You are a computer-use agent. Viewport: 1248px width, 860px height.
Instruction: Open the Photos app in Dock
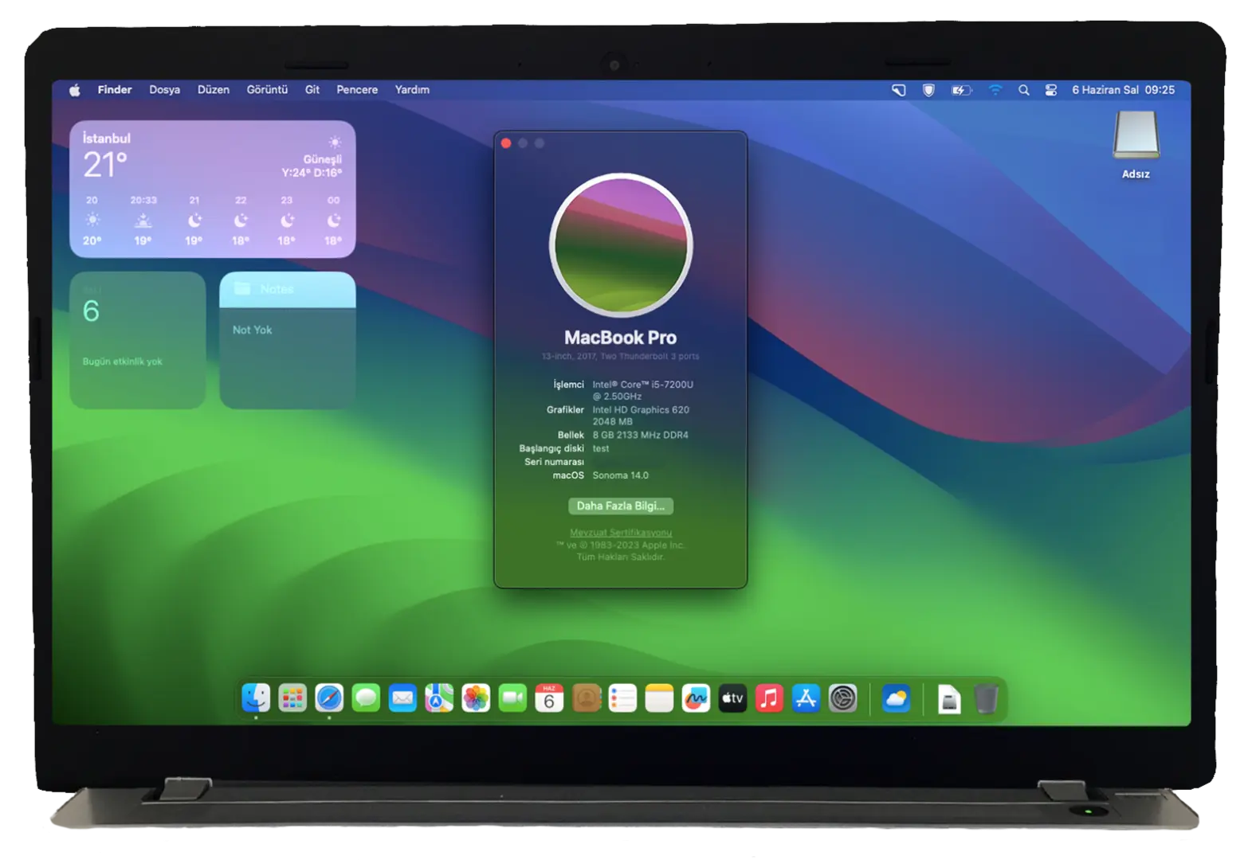476,698
